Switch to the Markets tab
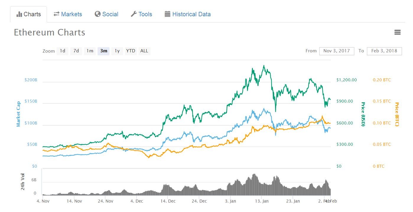 point(68,14)
